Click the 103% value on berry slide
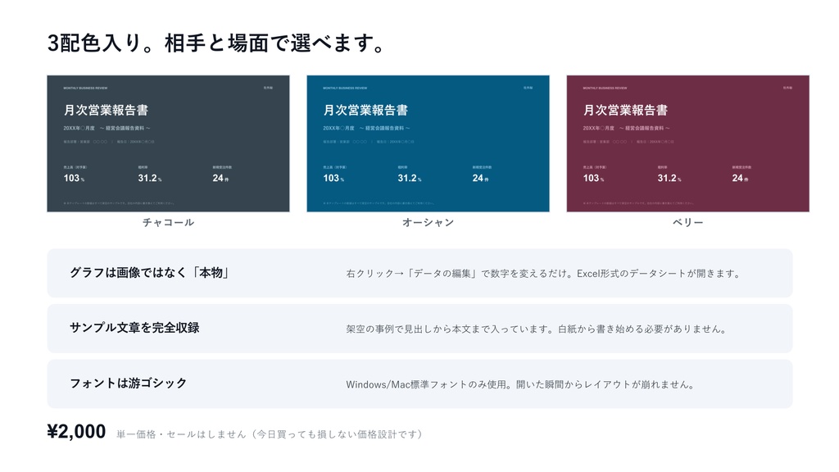The image size is (839, 472). (593, 178)
